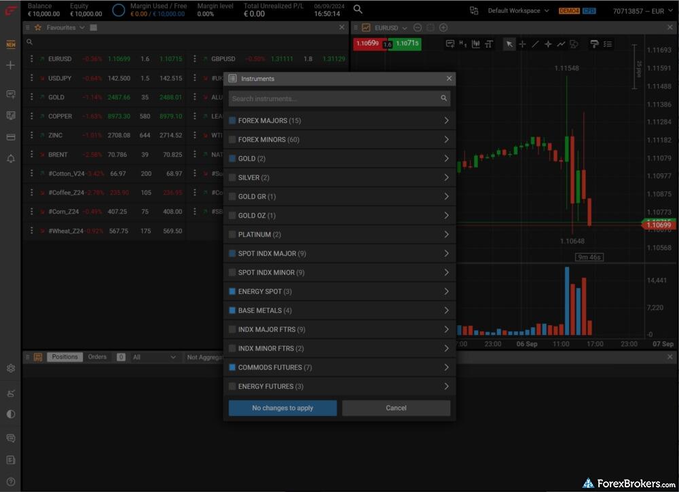Enable the SILVER instrument group checkbox
The width and height of the screenshot is (679, 492).
(x=232, y=178)
